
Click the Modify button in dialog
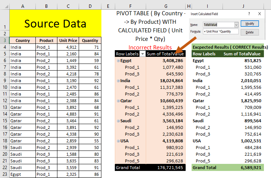[250, 24]
